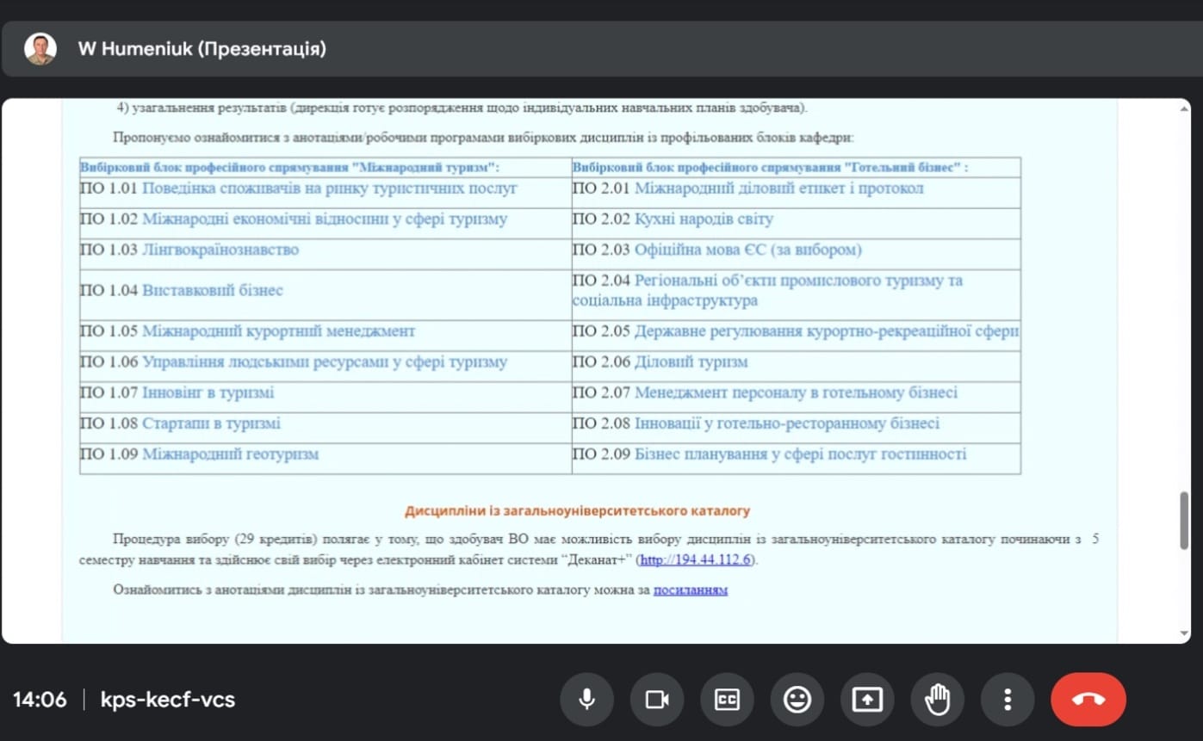Open Міжнародний геотуризм course link
1203x741 pixels.
[x=230, y=454]
